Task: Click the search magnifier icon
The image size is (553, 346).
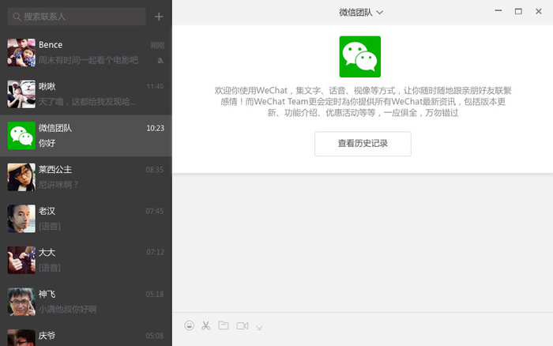Action: [x=17, y=17]
